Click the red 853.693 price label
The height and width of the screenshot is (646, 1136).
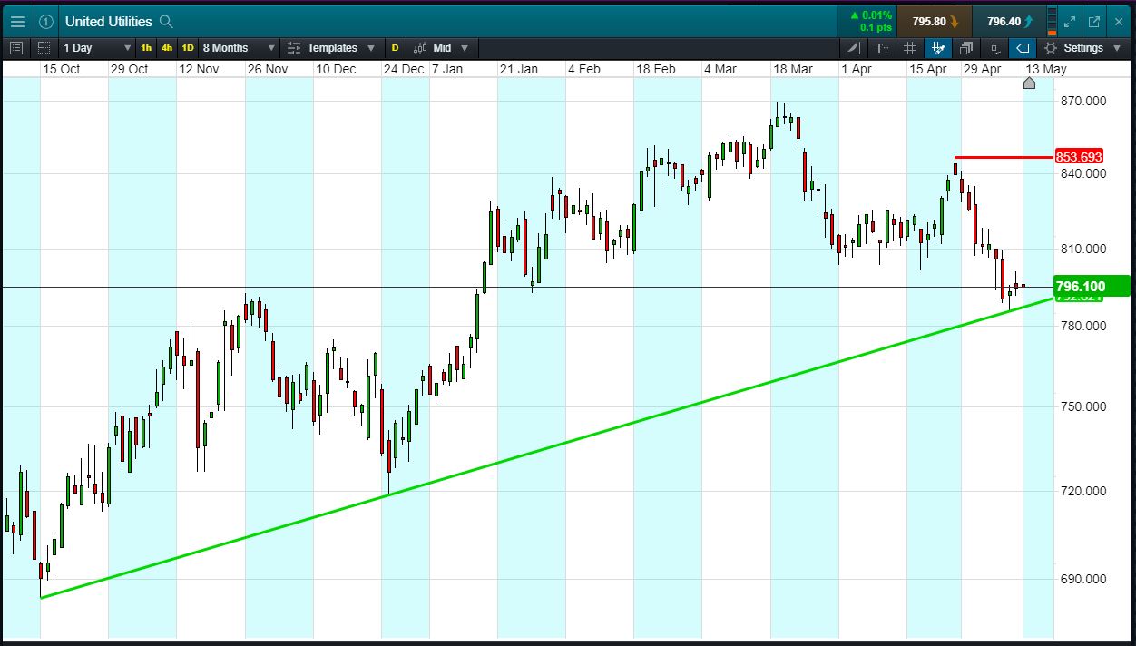coord(1079,157)
